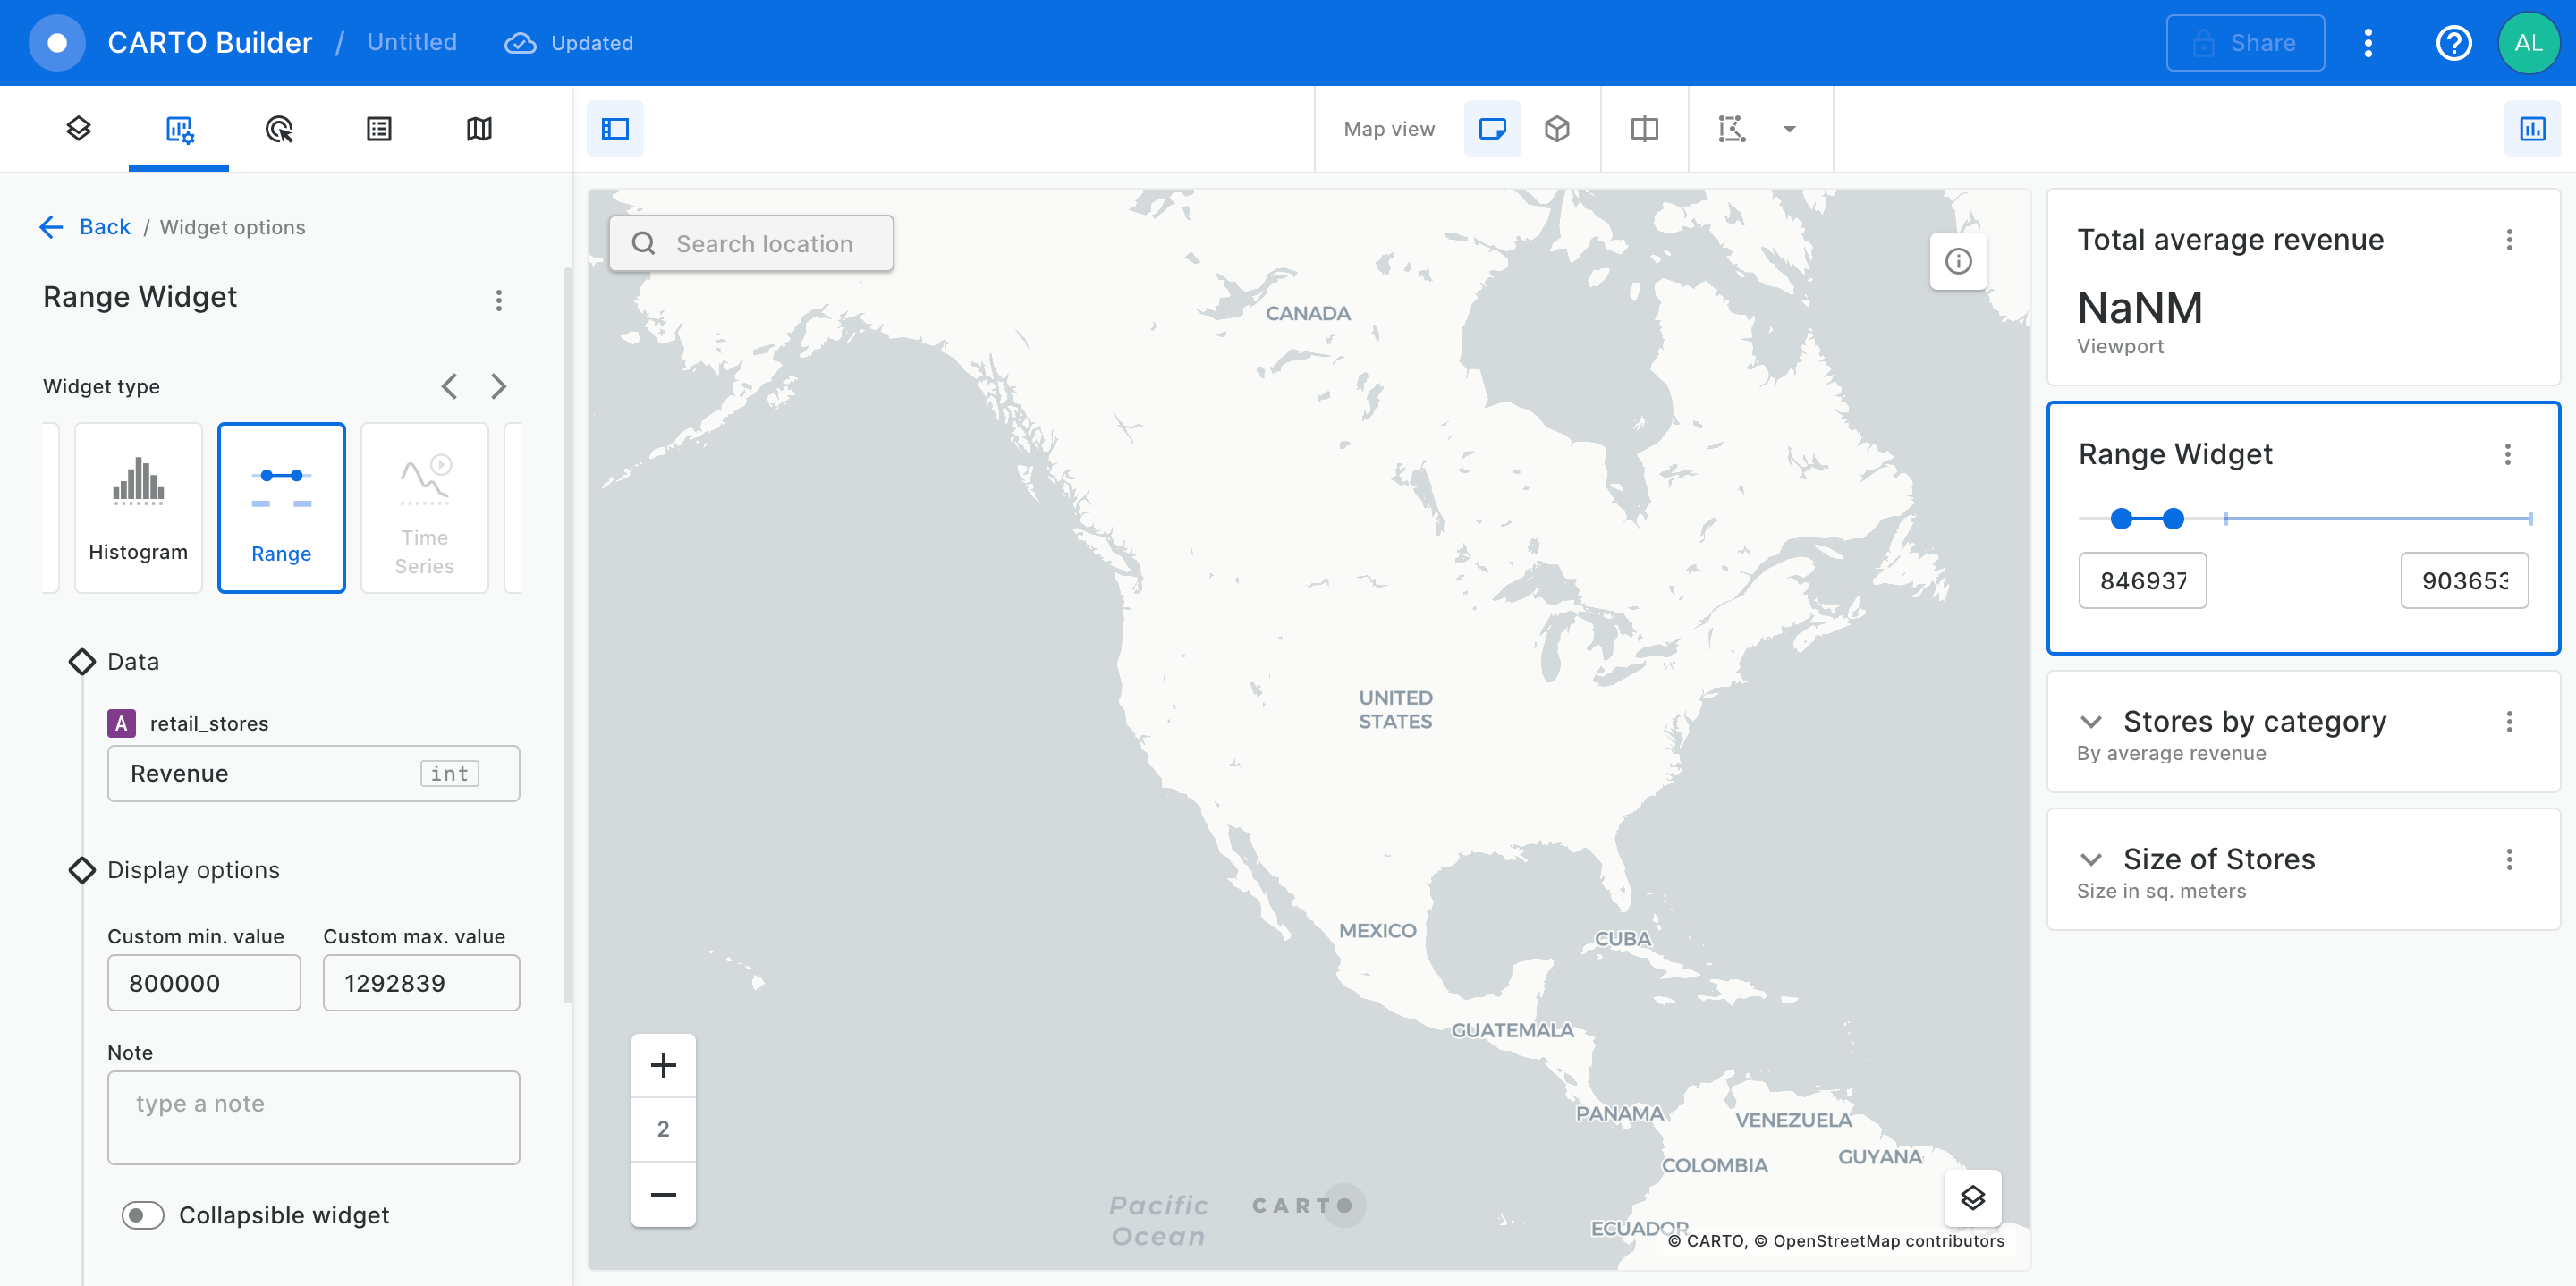
Task: Toggle the widgets panel icon at right
Action: (x=2532, y=129)
